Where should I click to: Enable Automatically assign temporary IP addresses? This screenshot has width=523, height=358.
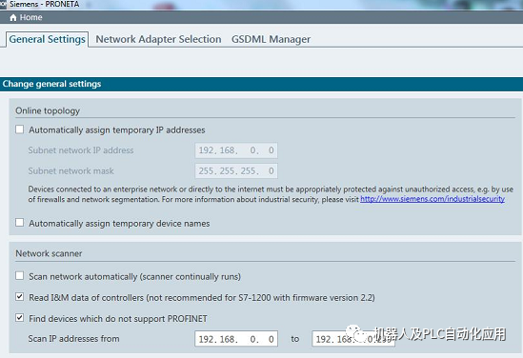tap(20, 129)
